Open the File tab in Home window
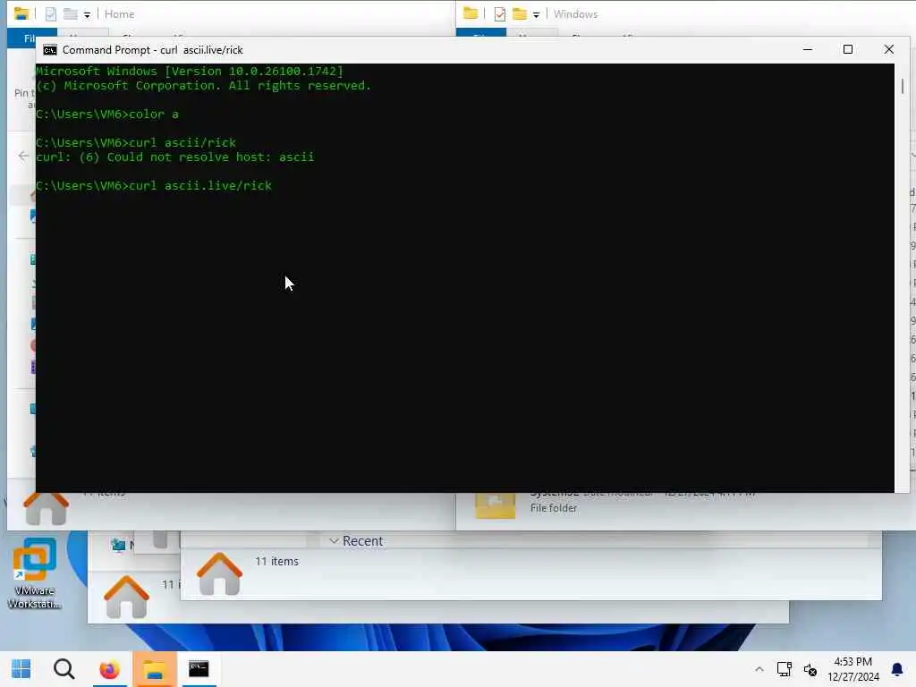 pos(30,38)
